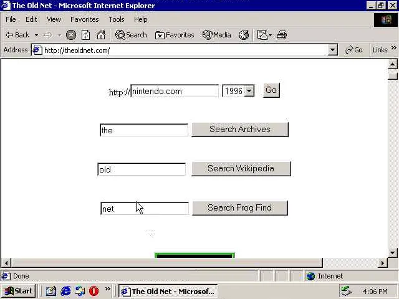This screenshot has width=399, height=299.
Task: Click the Forward arrow button
Action: click(x=47, y=35)
